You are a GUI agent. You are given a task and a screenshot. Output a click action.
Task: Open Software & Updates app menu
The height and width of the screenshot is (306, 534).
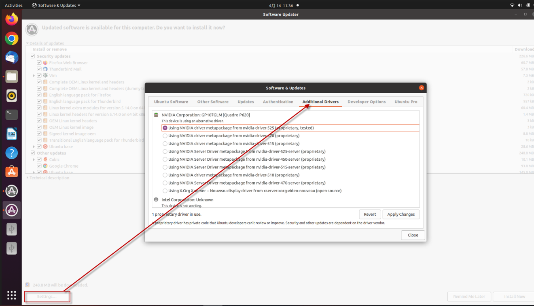tap(56, 5)
